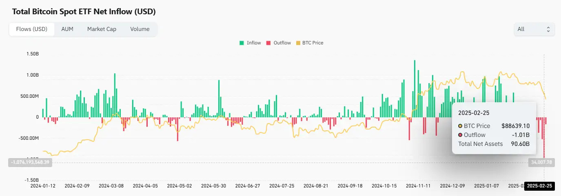The image size is (561, 196).
Task: Click the 2024-01-12 date label on x-axis
Action: tap(43, 186)
